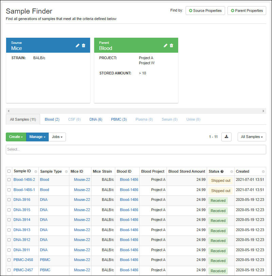Click the download export icon button
The width and height of the screenshot is (272, 276).
226,137
